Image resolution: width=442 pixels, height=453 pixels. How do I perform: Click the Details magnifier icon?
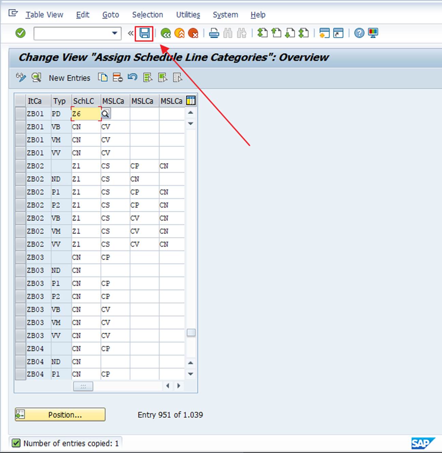pos(36,78)
